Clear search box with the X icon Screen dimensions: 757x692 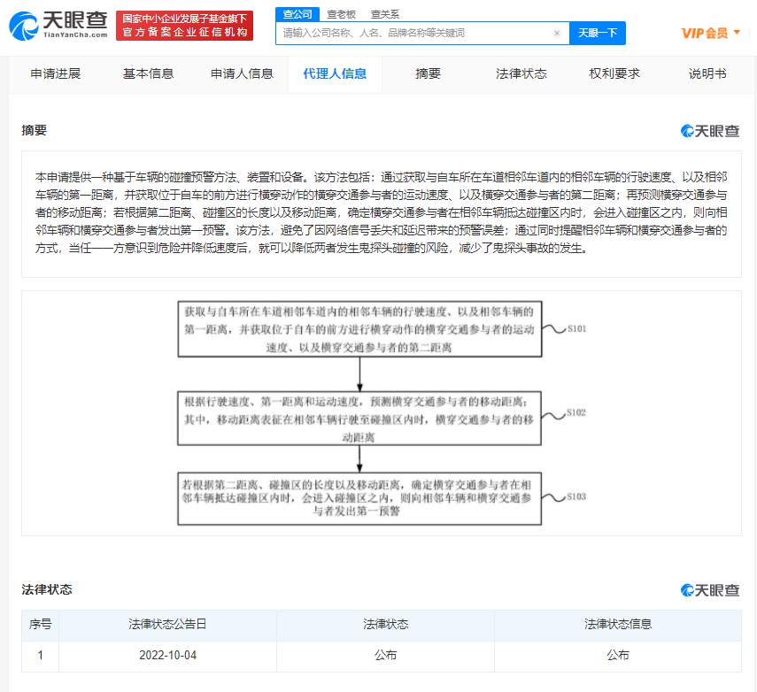(x=557, y=34)
